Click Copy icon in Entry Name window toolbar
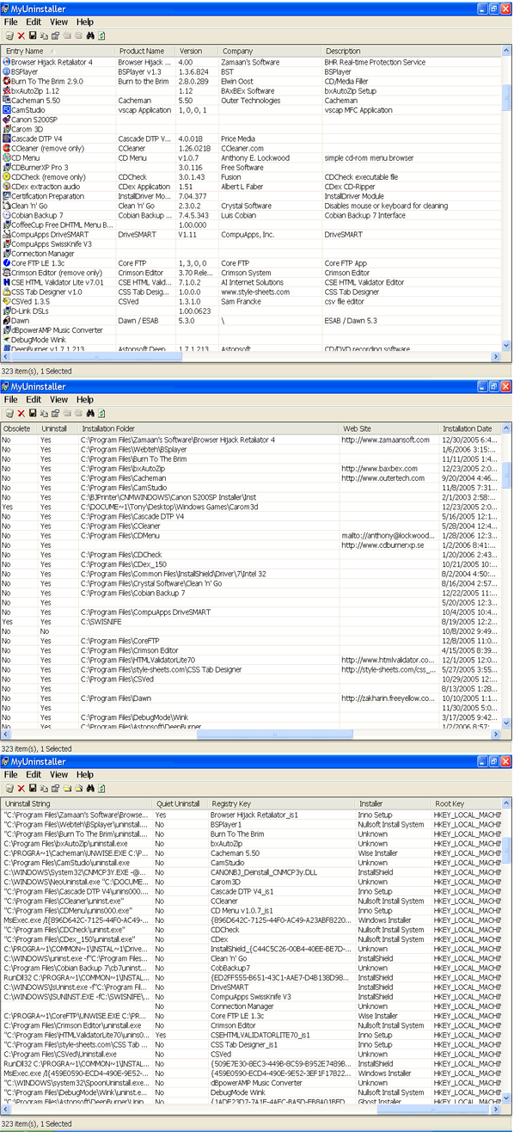The height and width of the screenshot is (1132, 514). pyautogui.click(x=44, y=36)
